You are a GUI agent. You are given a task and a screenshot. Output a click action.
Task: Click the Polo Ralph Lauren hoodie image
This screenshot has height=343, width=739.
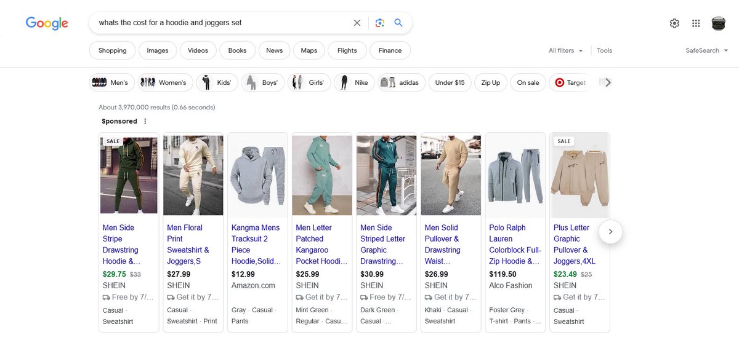[x=515, y=175]
